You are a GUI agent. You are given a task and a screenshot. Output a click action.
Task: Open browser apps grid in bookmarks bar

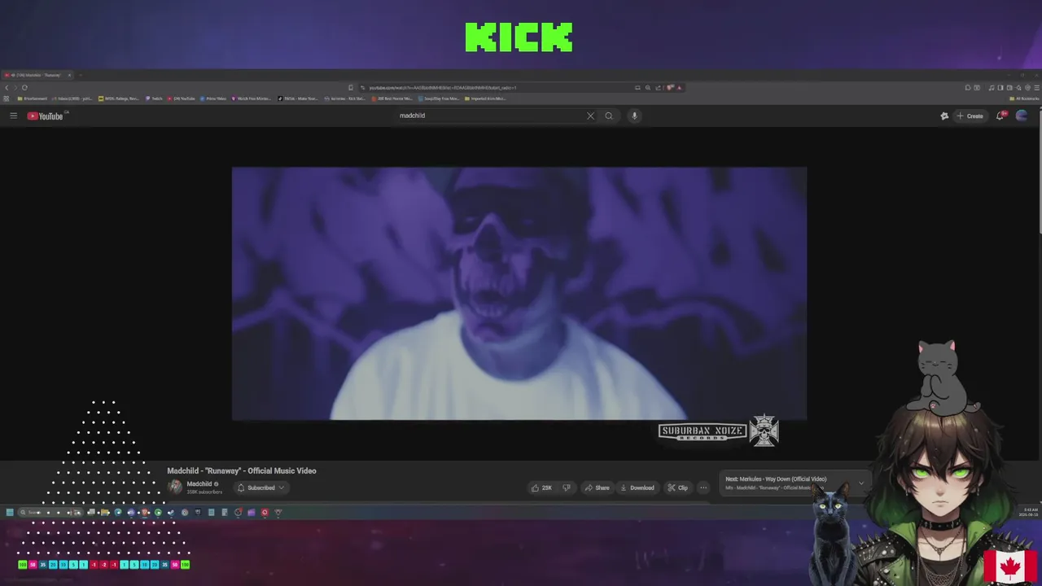pos(7,98)
